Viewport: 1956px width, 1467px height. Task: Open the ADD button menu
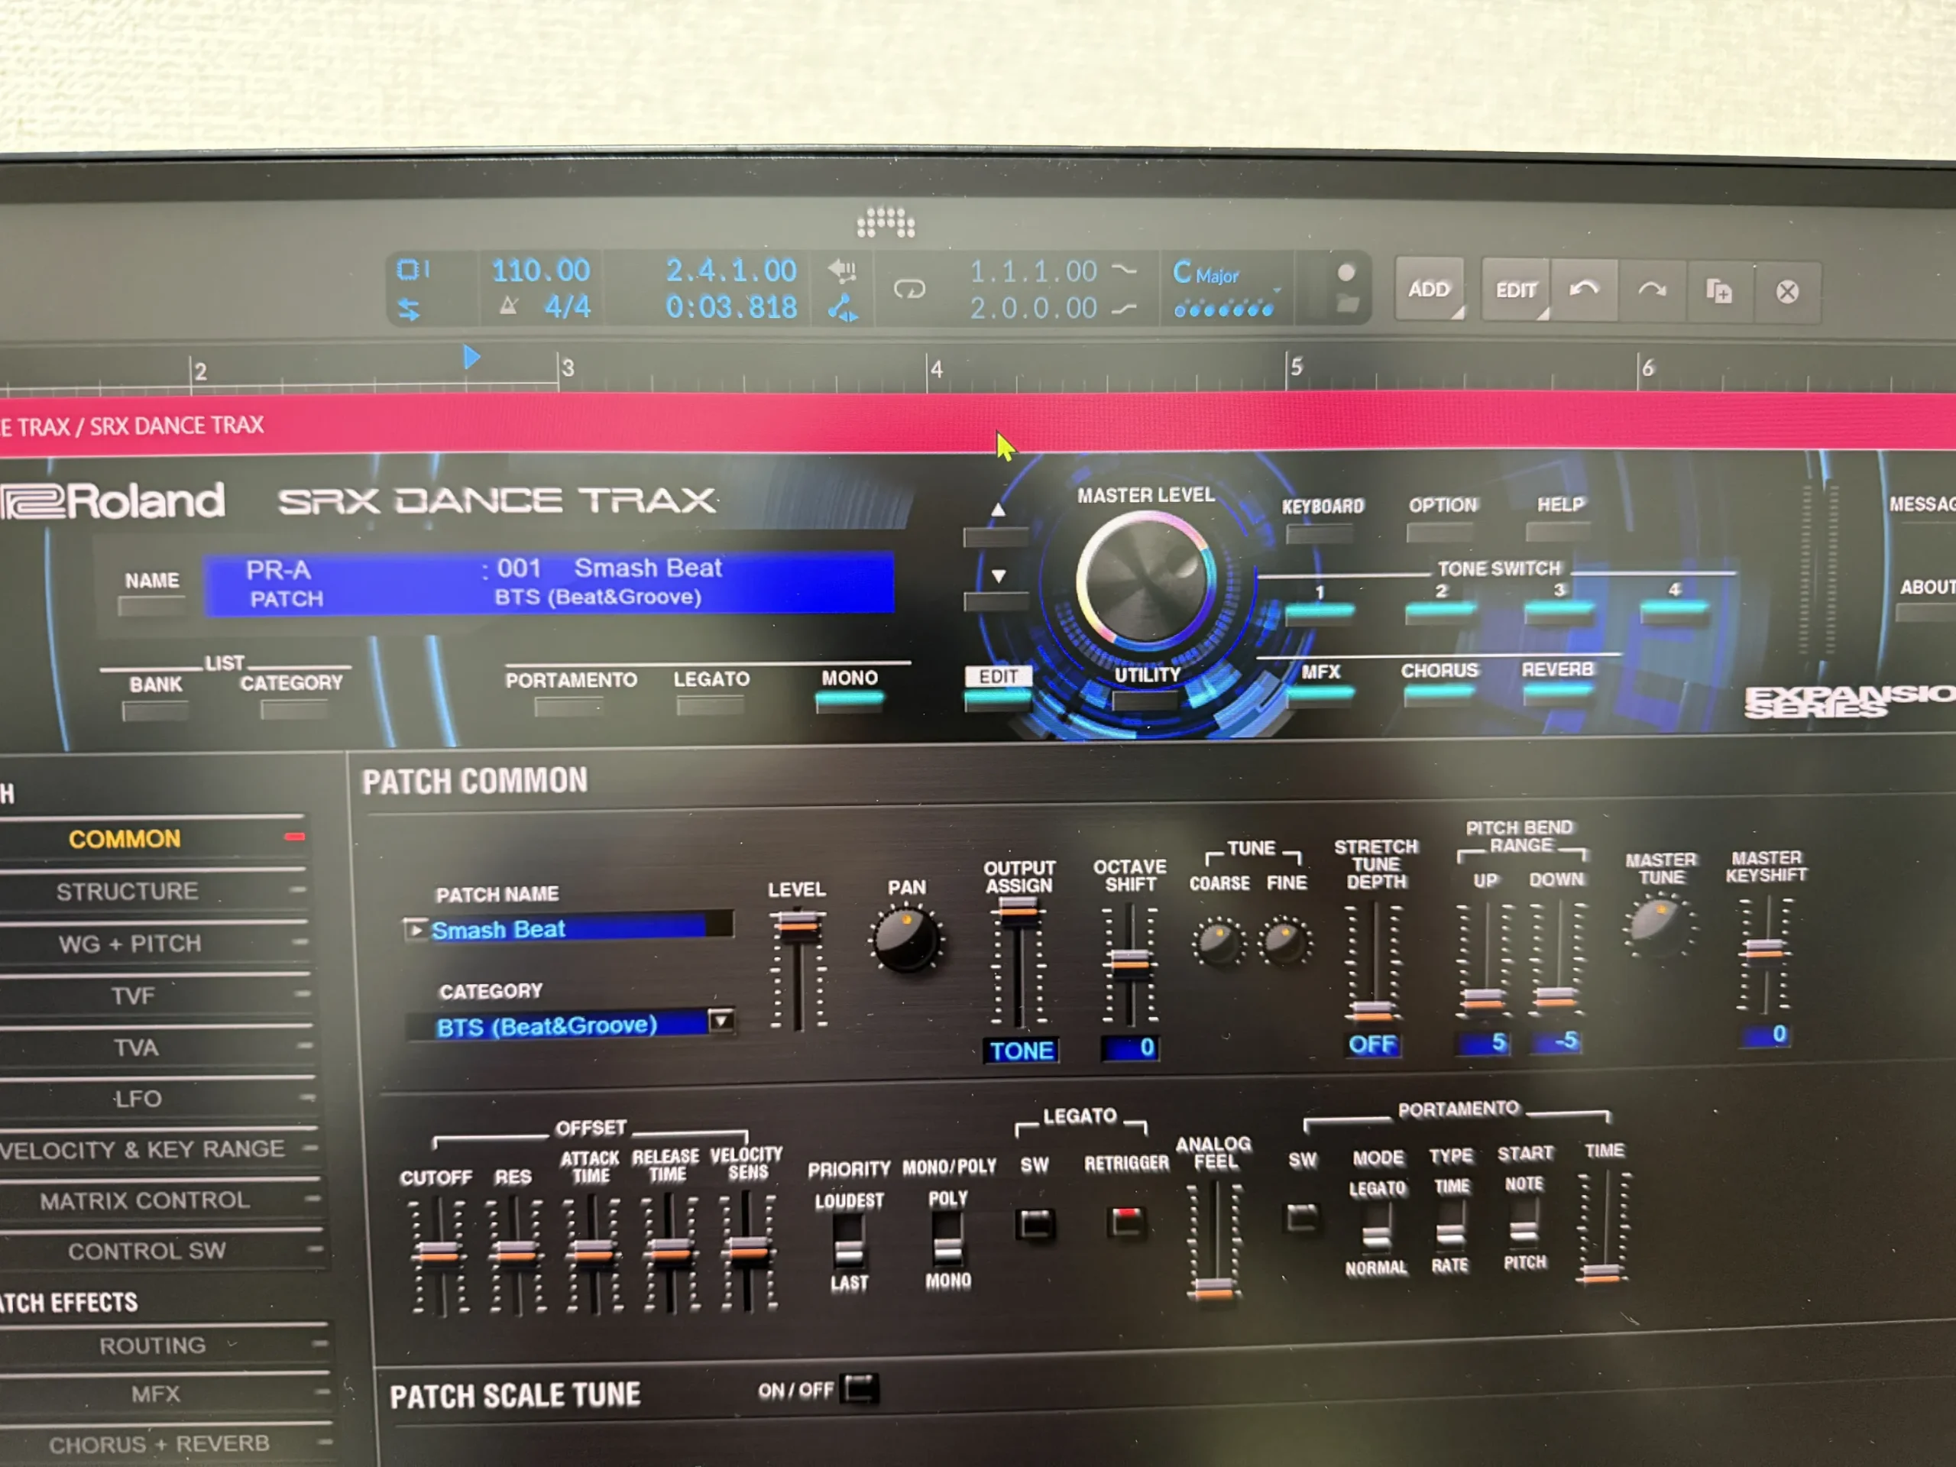point(1429,290)
